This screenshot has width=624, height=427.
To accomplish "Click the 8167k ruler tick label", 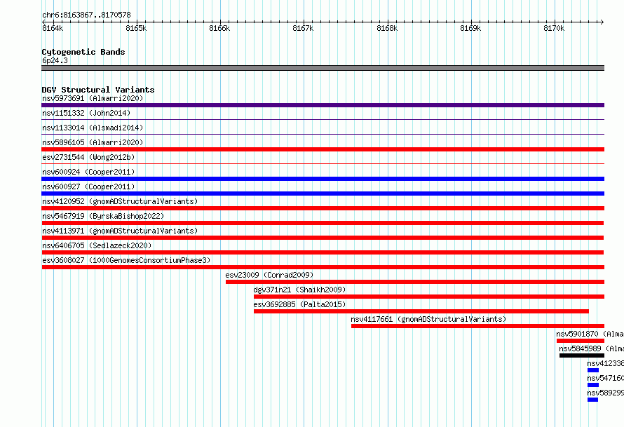I will coord(303,28).
